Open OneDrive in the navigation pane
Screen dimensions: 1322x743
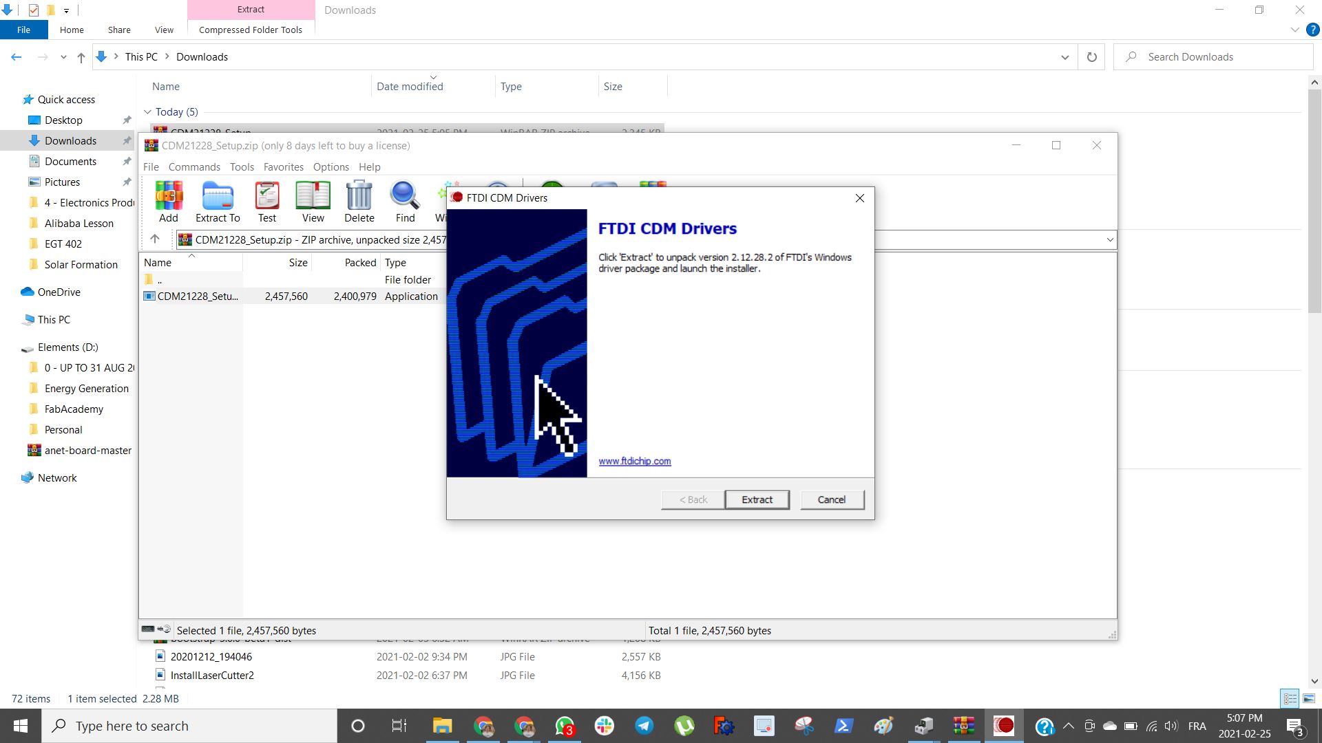point(59,292)
